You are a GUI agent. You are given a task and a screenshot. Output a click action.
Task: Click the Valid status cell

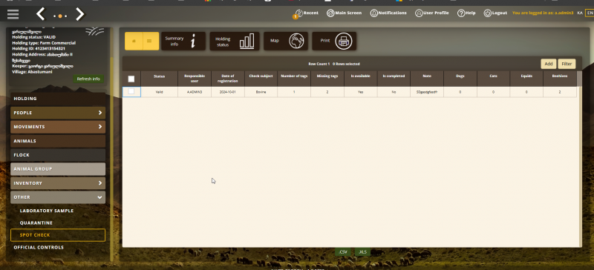tap(159, 92)
